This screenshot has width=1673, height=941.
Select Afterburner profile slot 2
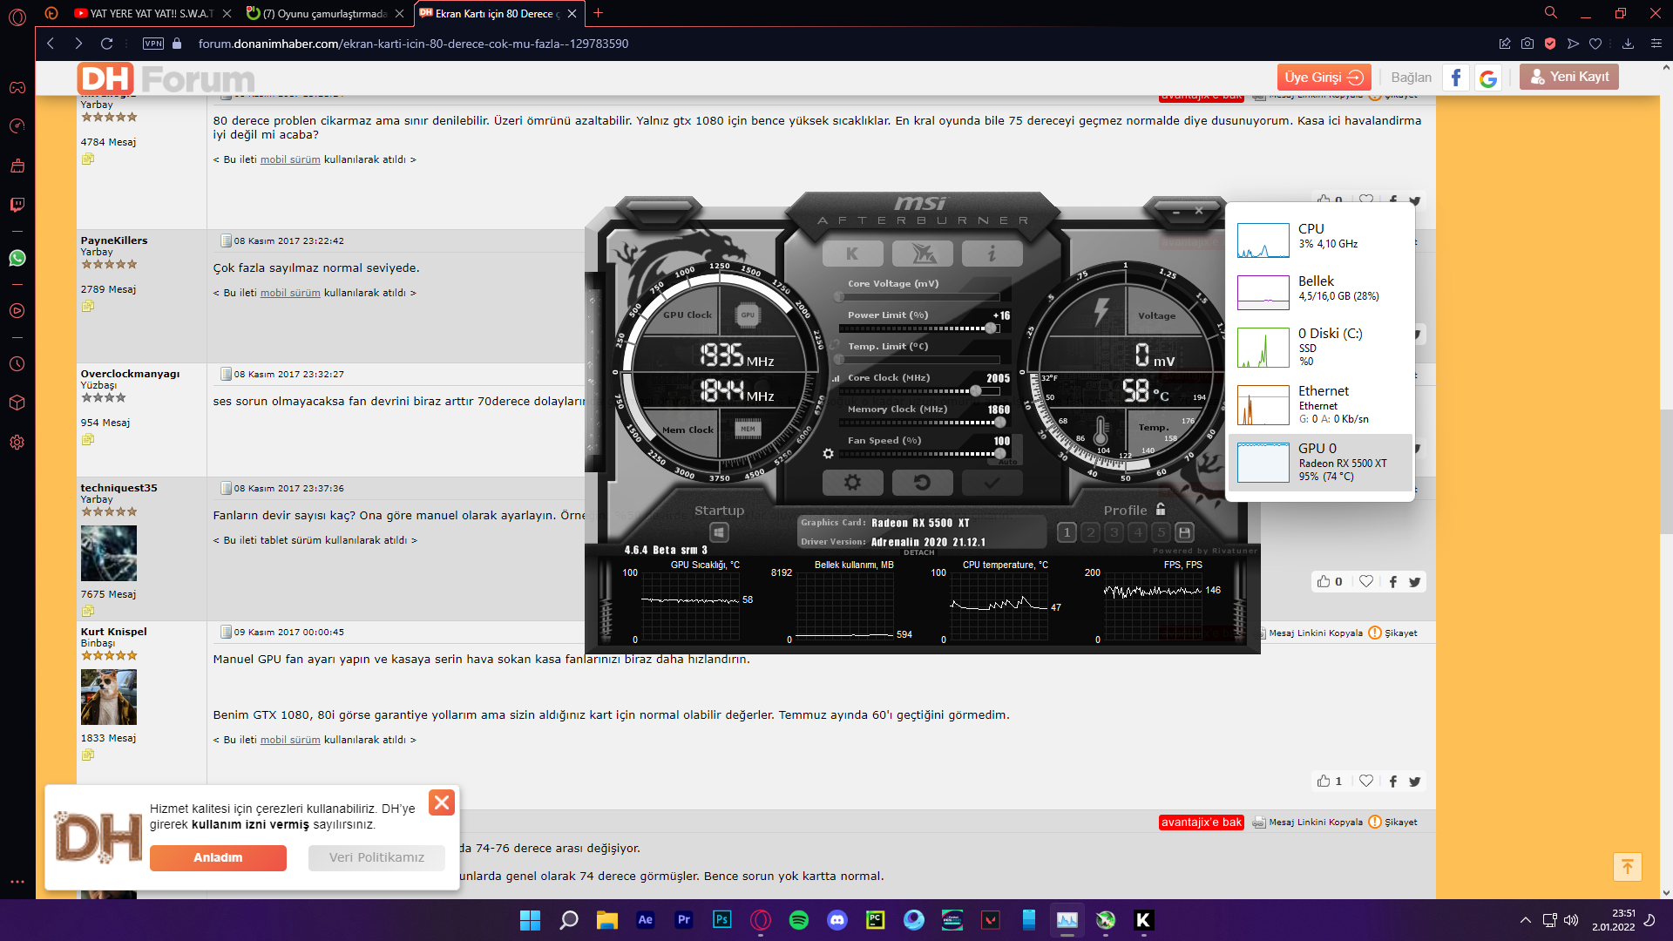(1090, 532)
